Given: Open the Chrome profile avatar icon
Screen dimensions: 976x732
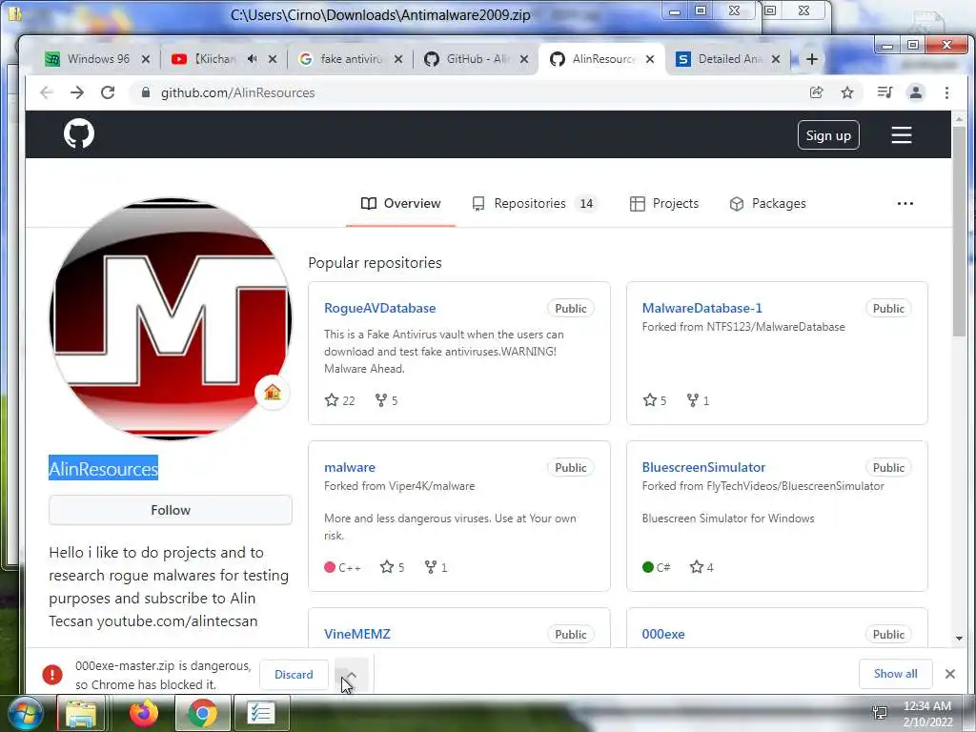Looking at the screenshot, I should (x=916, y=92).
